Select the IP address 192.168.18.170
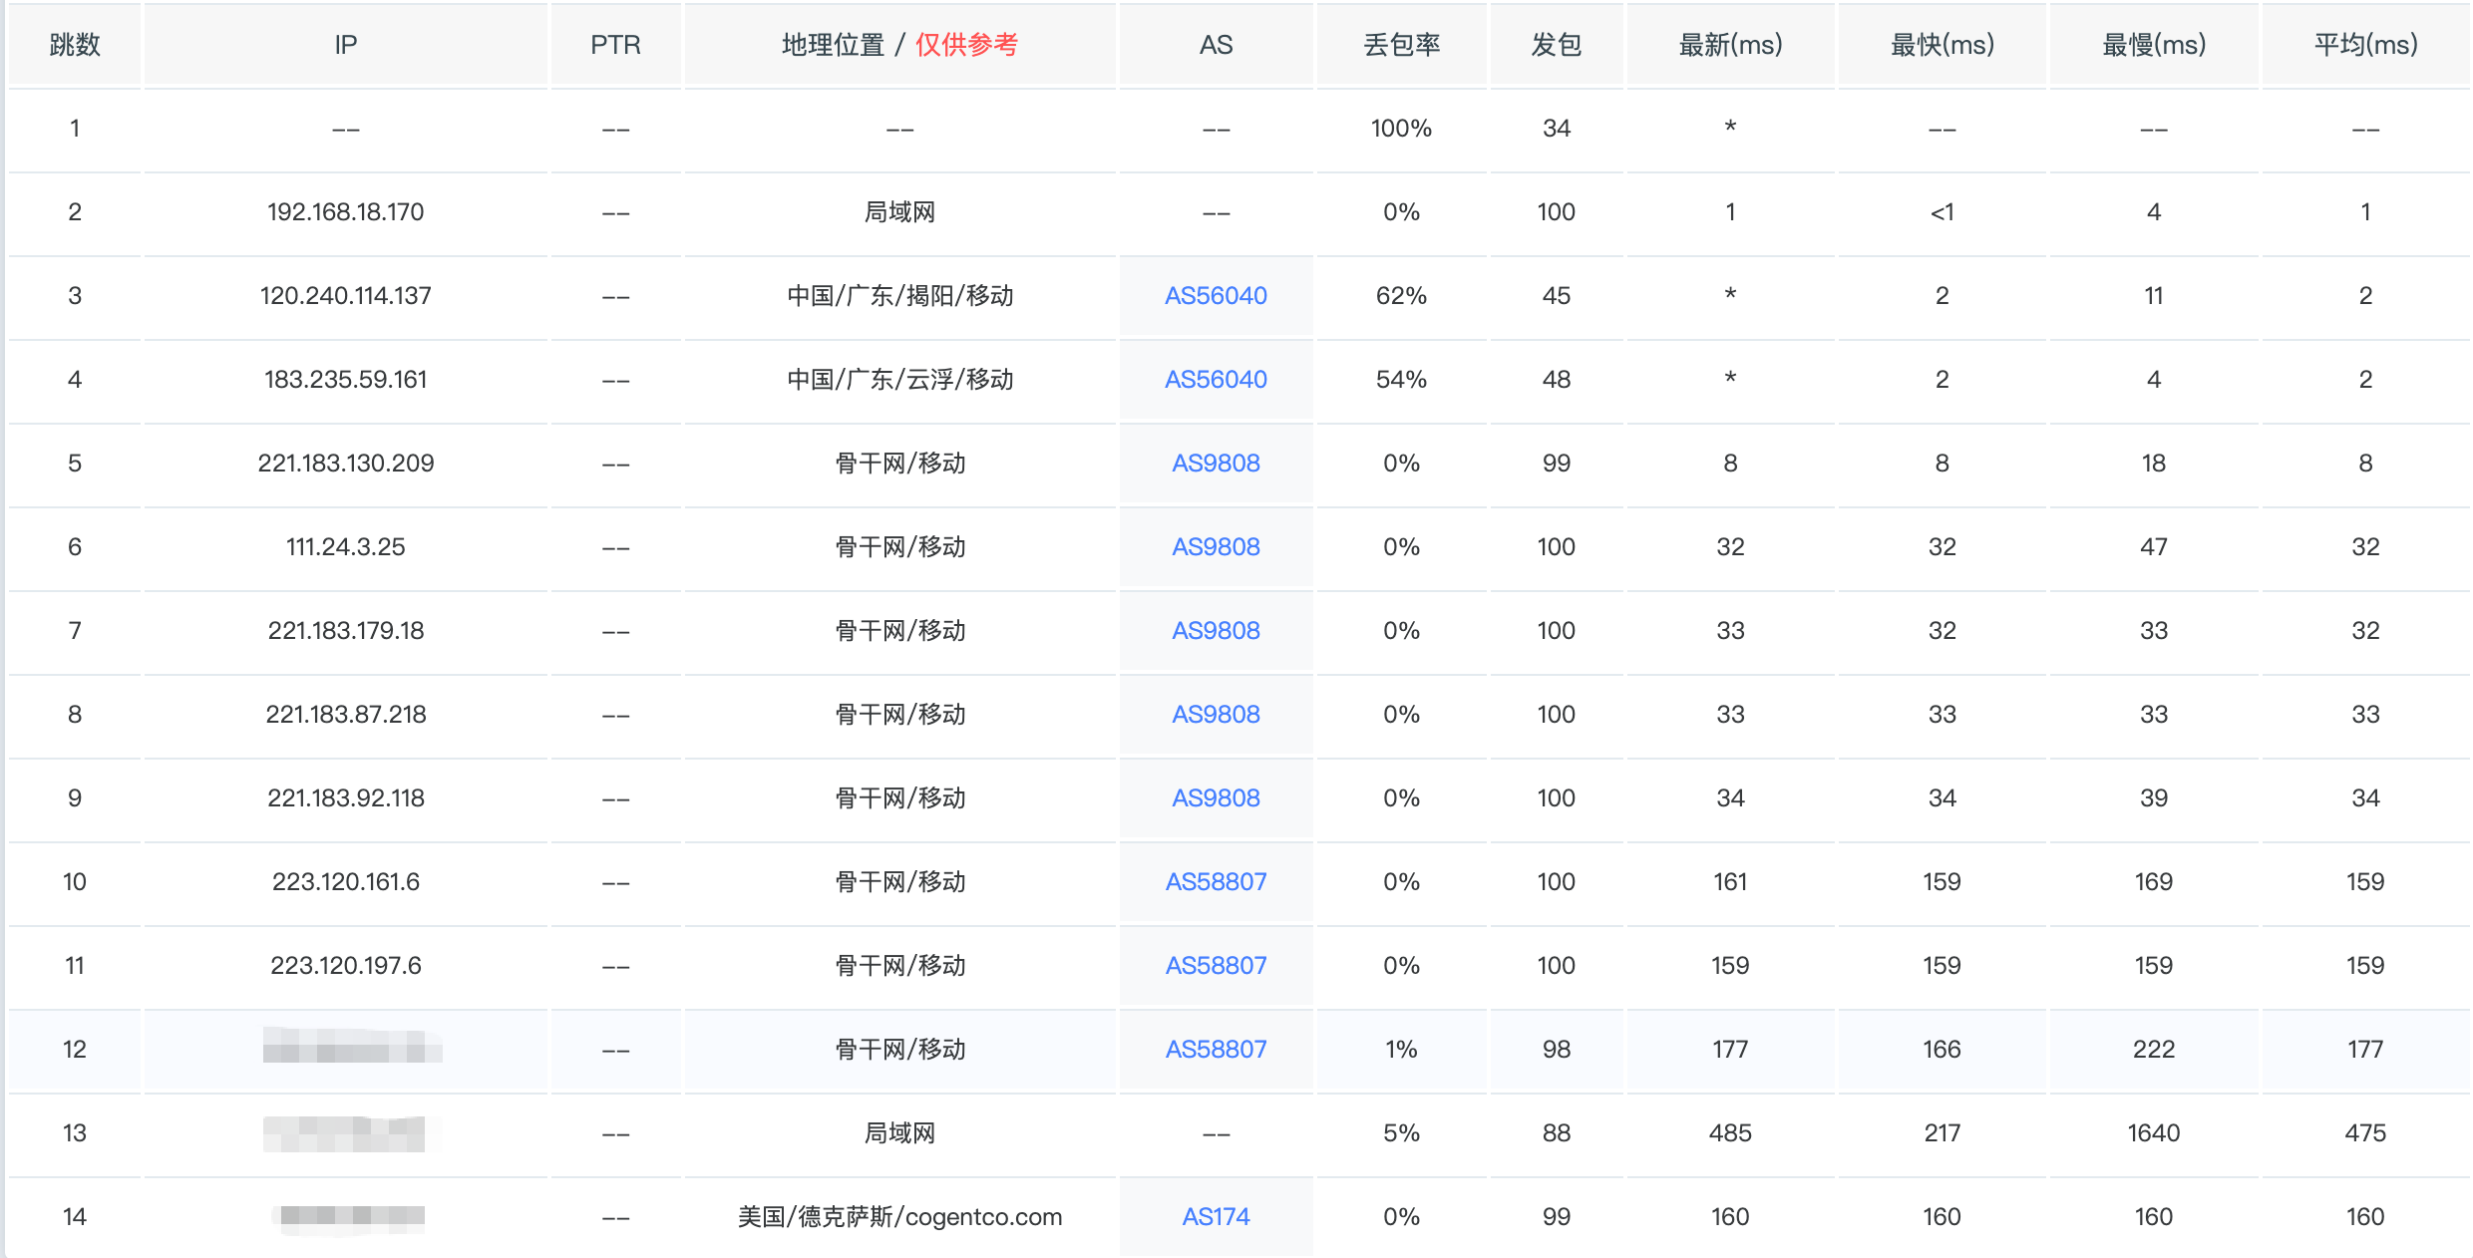Viewport: 2473px width, 1258px height. click(x=345, y=212)
